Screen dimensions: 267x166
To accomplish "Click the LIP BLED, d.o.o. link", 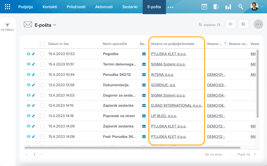I will pyautogui.click(x=164, y=116).
